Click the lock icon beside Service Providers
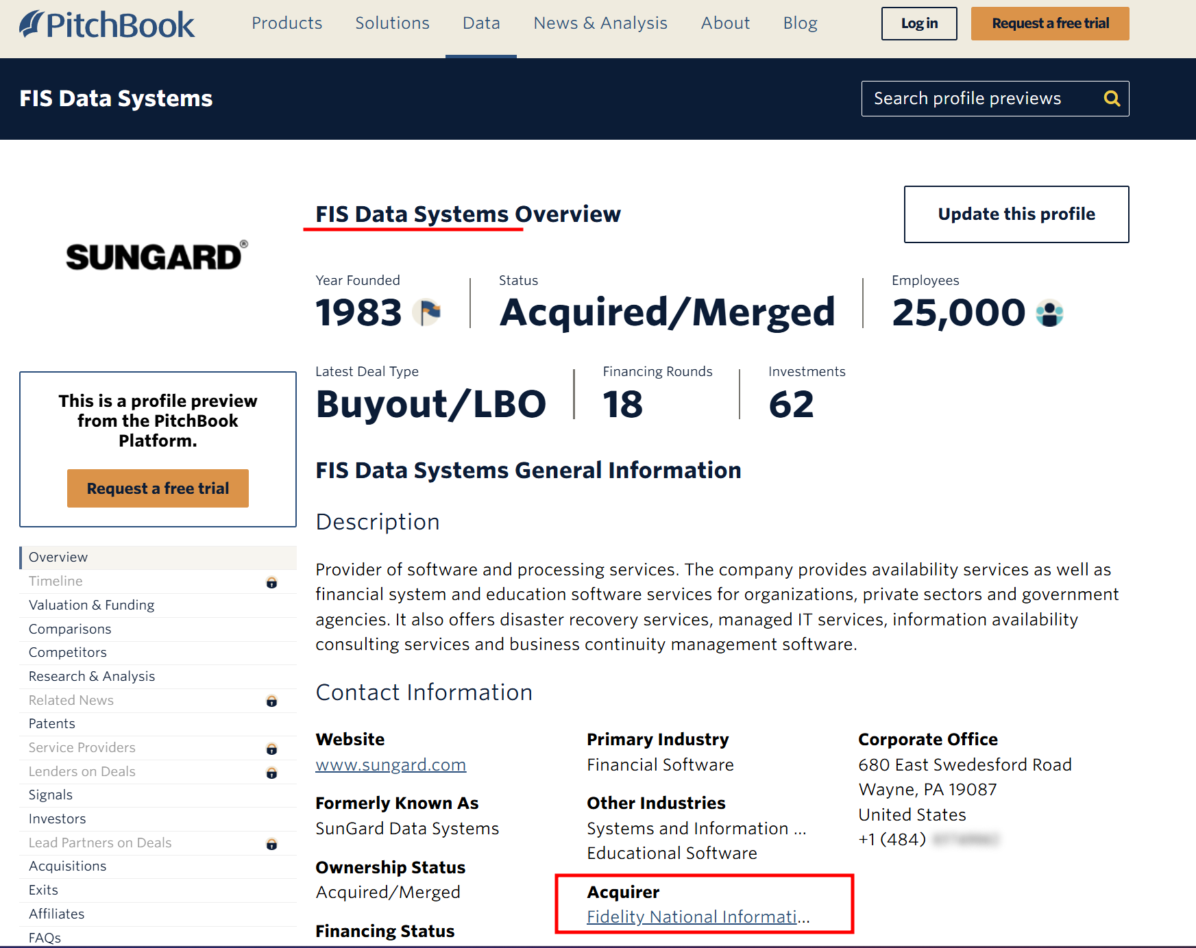 click(271, 749)
